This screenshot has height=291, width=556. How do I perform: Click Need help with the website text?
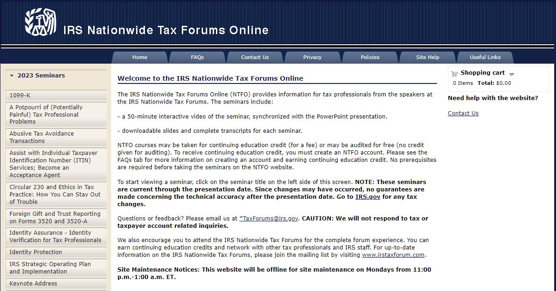click(493, 98)
